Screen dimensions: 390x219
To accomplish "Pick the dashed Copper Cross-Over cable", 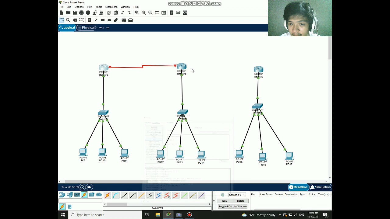I will pyautogui.click(x=133, y=196).
